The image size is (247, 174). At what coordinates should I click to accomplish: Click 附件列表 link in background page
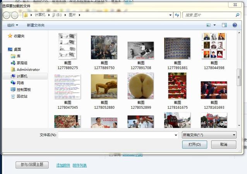coord(80,165)
